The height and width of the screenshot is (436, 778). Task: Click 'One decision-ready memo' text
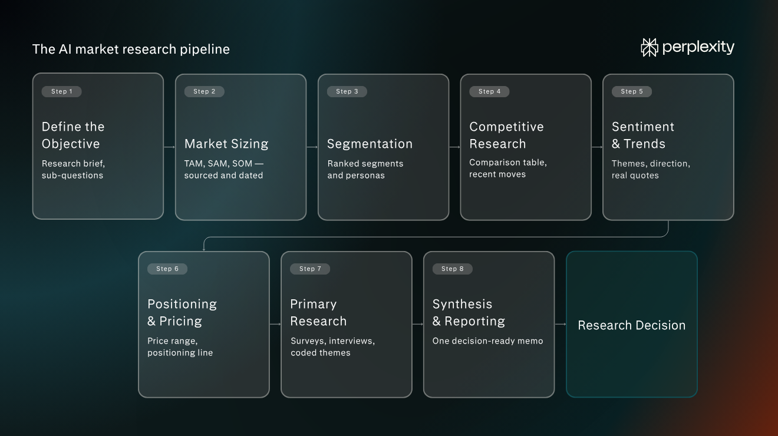point(488,341)
